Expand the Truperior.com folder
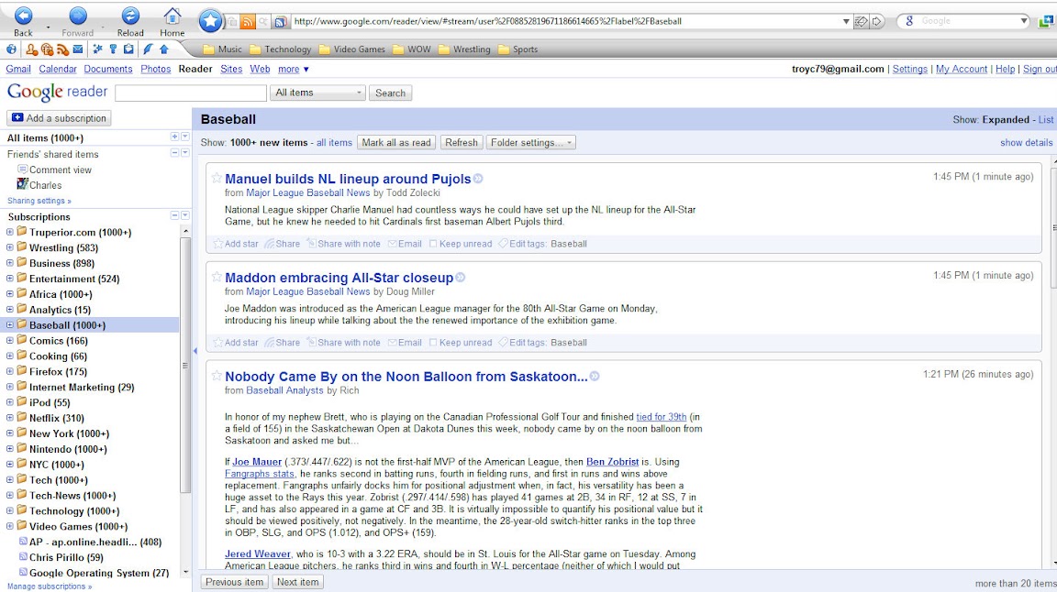The height and width of the screenshot is (592, 1057). 9,232
